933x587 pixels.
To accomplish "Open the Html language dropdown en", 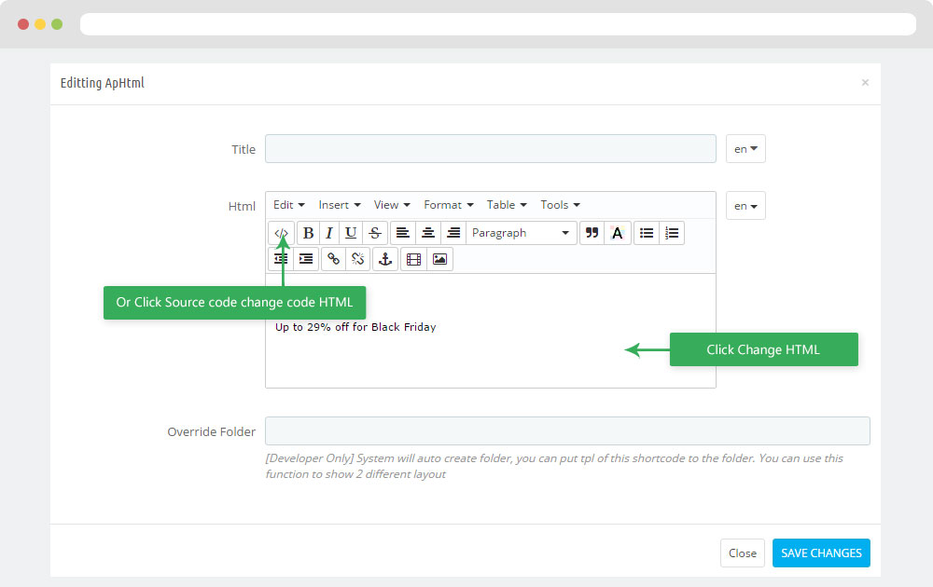I will tap(745, 206).
